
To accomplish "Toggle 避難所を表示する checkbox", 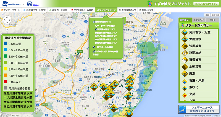I will pos(94,22).
